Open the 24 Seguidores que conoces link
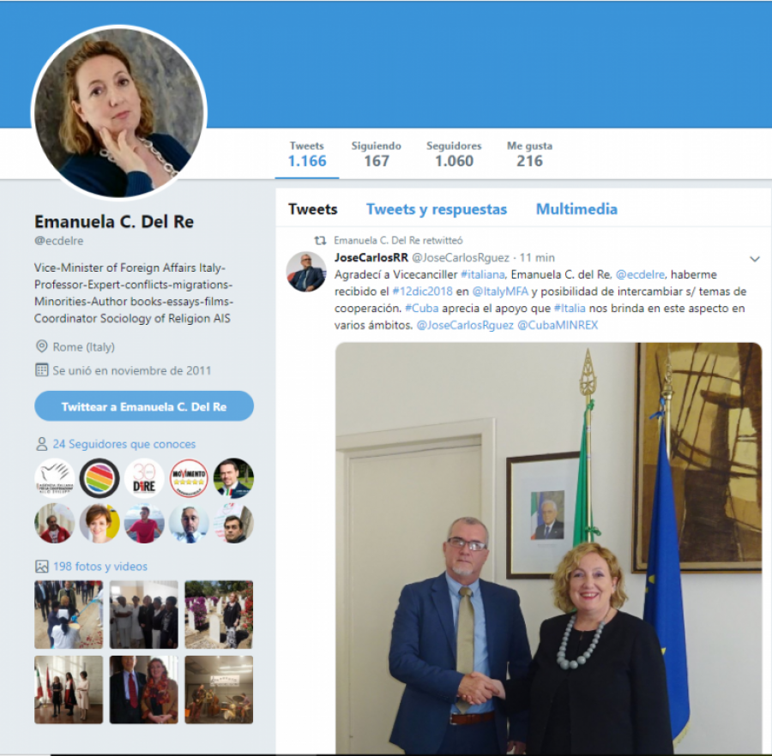Image resolution: width=772 pixels, height=756 pixels. (124, 444)
